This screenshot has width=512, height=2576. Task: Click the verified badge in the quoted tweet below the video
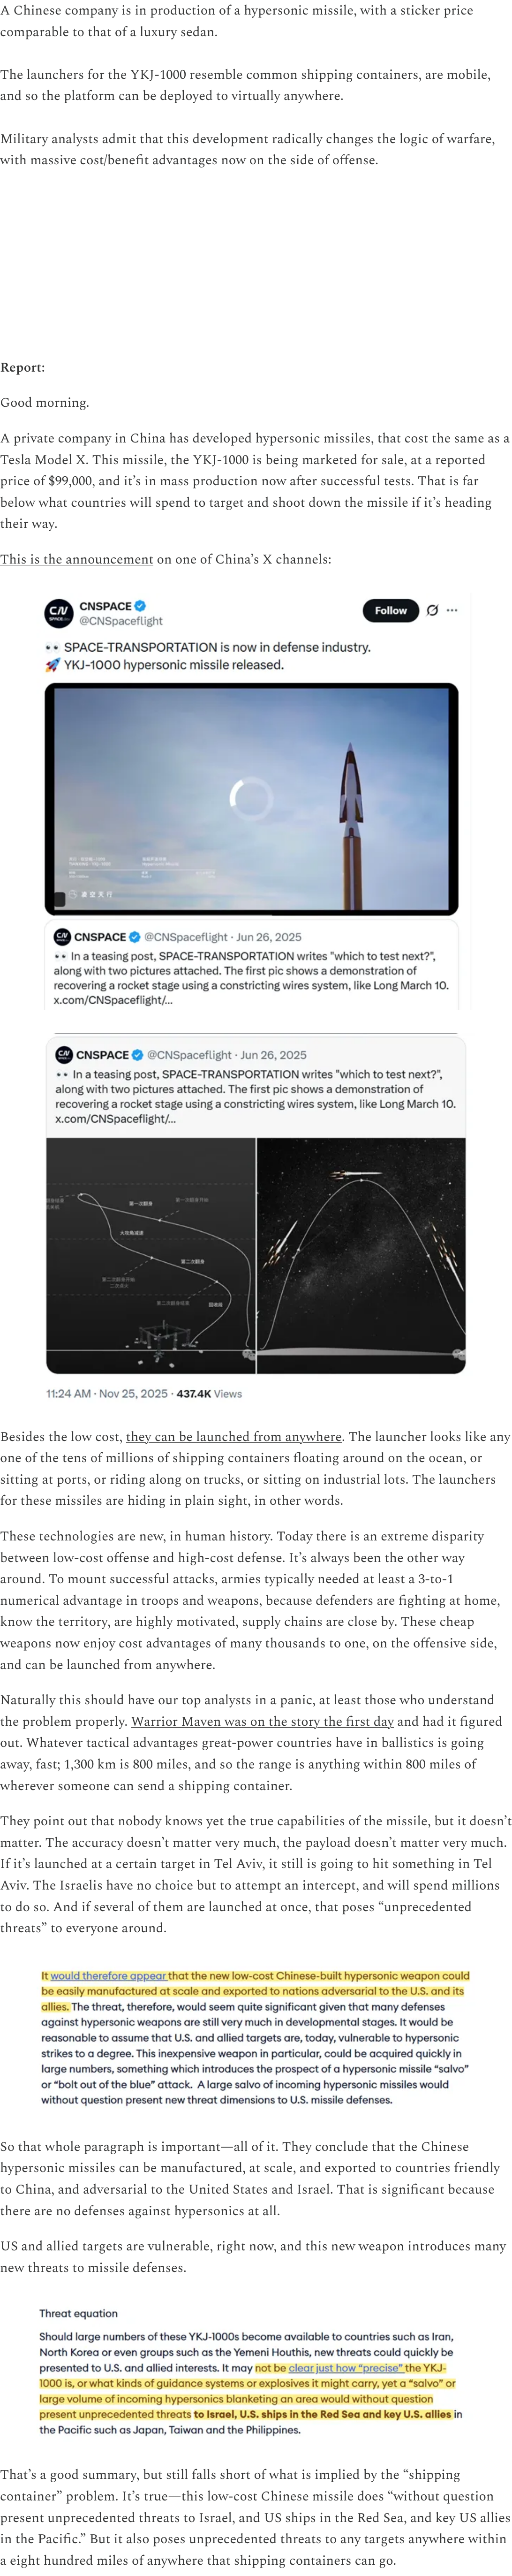[x=135, y=937]
